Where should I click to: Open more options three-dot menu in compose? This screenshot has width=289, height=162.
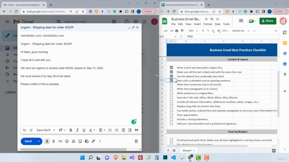point(100,141)
